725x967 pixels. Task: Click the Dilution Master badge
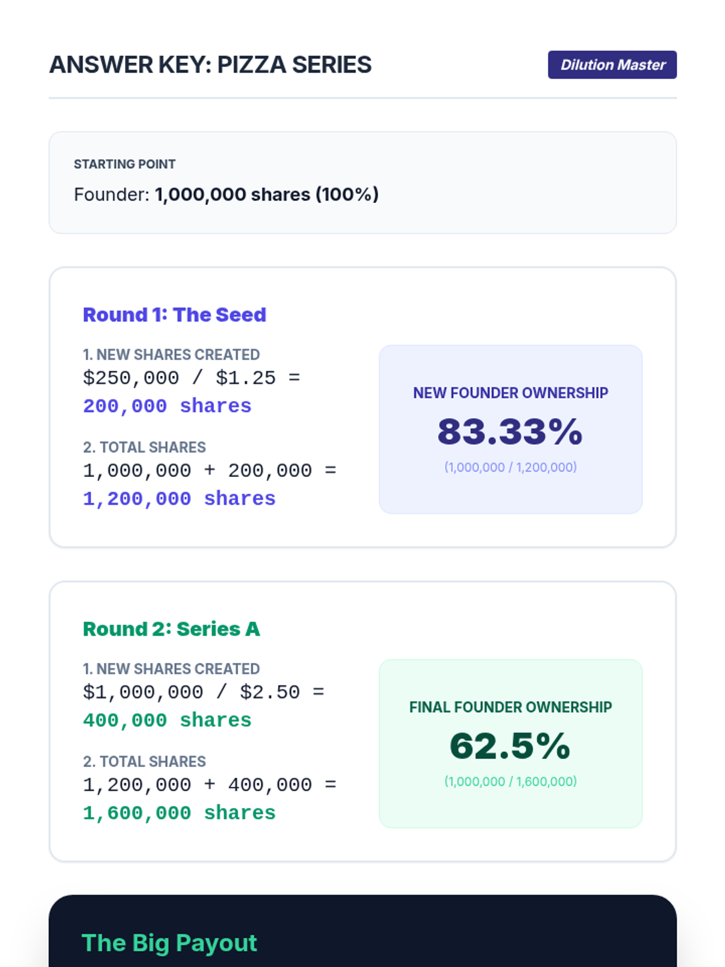tap(612, 65)
